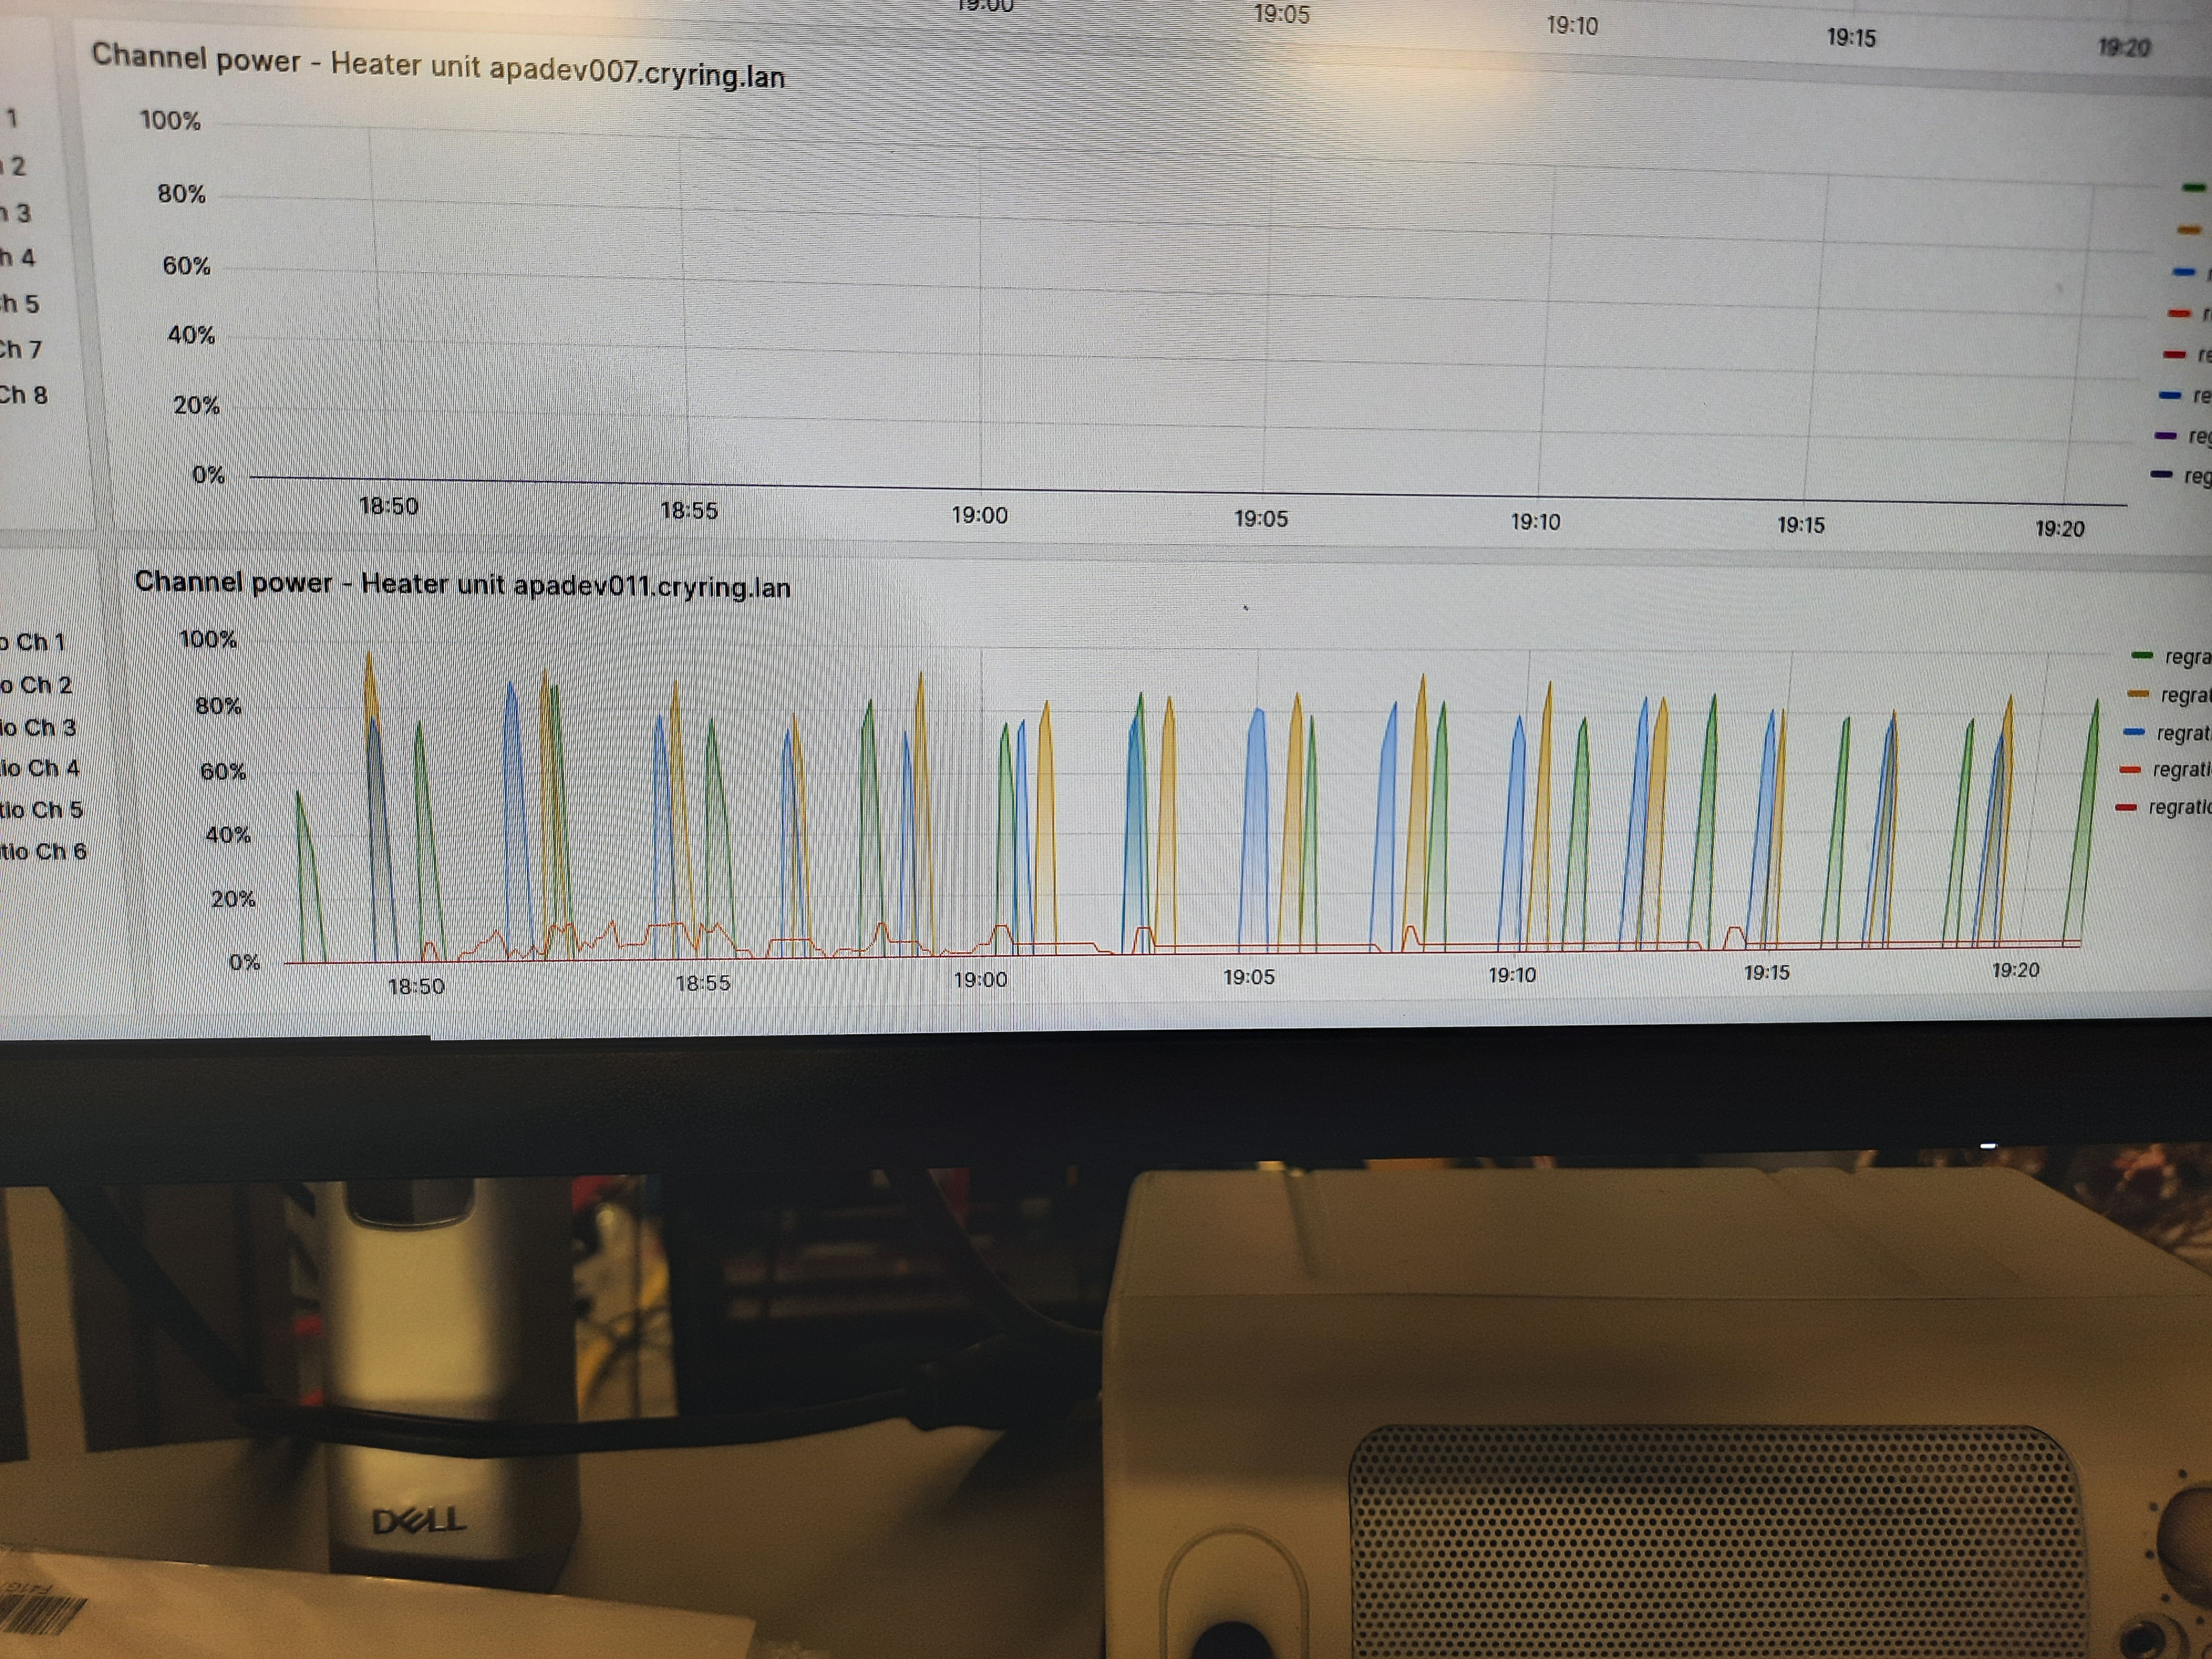Click dark navy legend swatch in apadev007 panel

click(x=2161, y=474)
